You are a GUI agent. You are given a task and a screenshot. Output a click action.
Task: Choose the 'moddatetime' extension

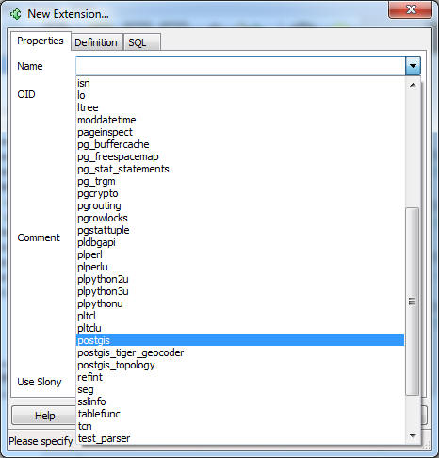pyautogui.click(x=240, y=120)
